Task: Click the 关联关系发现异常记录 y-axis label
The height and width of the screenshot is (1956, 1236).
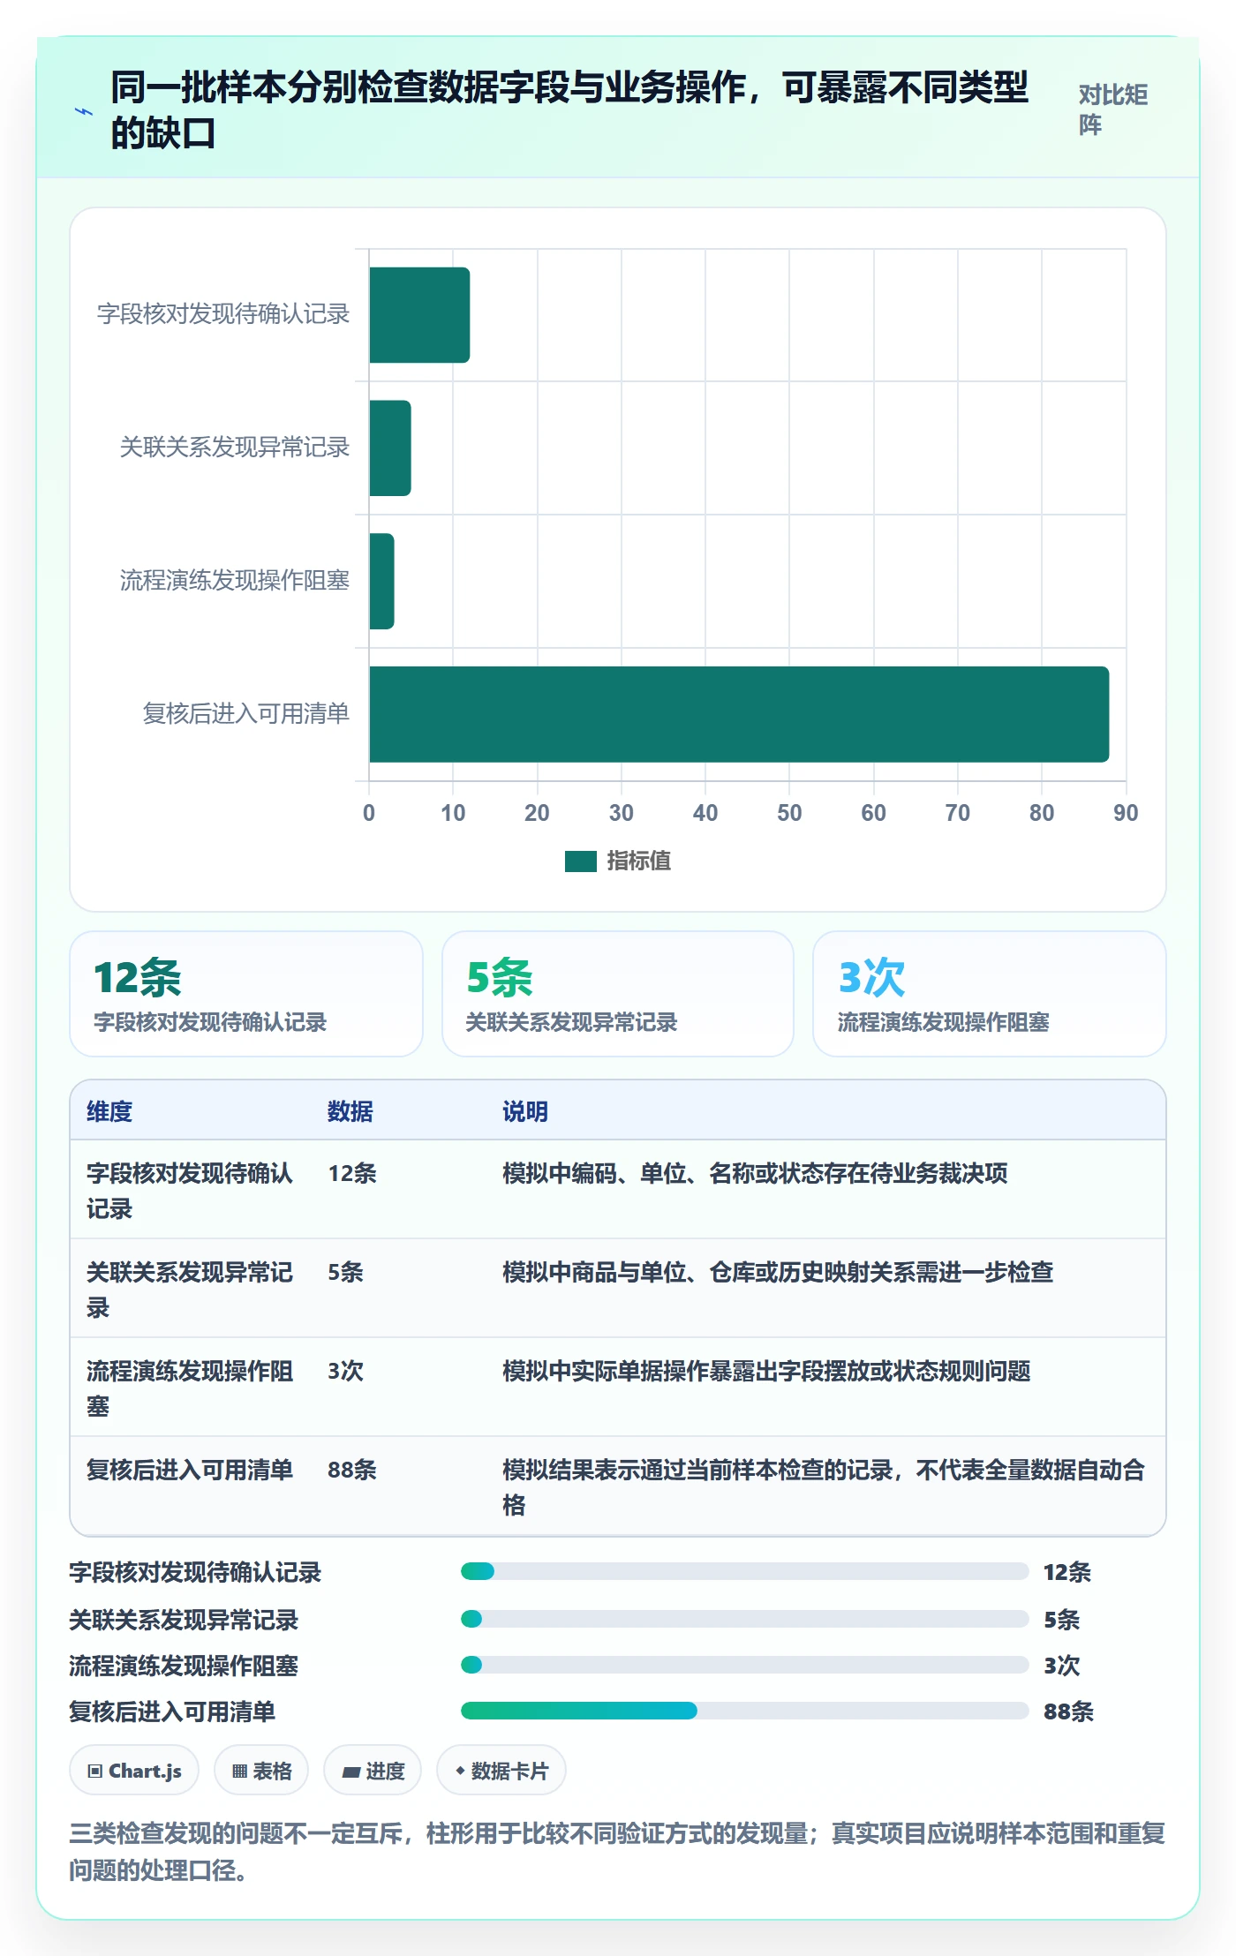Action: [235, 448]
